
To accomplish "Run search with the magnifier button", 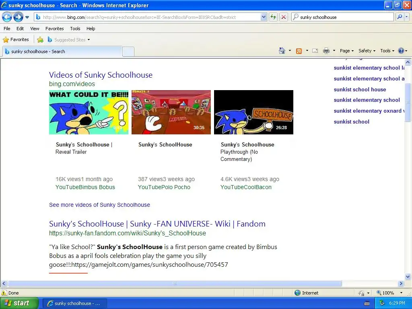I will (x=400, y=17).
